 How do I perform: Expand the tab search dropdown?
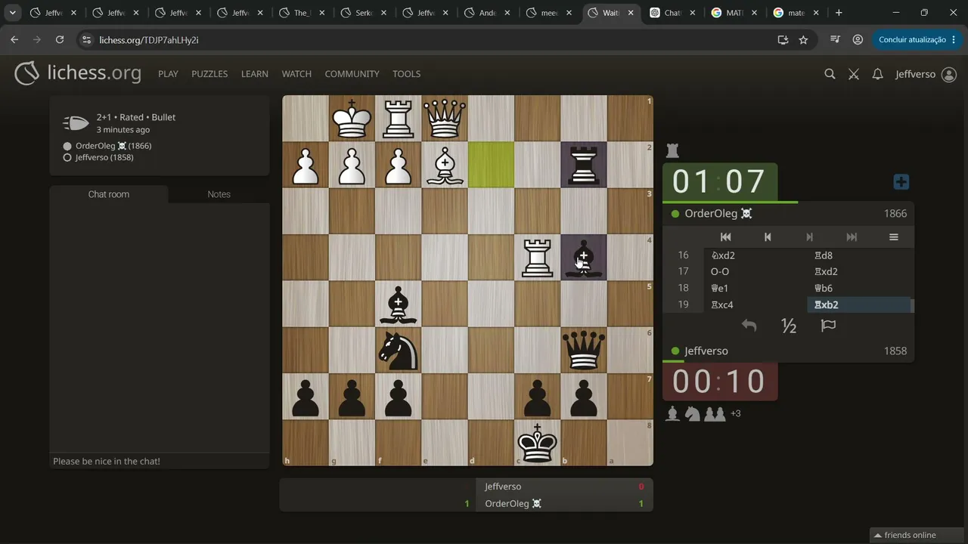coord(13,13)
